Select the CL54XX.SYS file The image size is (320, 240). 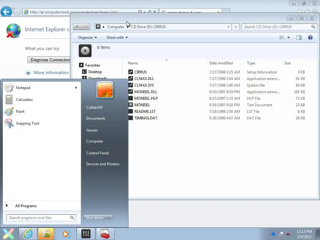coord(144,85)
